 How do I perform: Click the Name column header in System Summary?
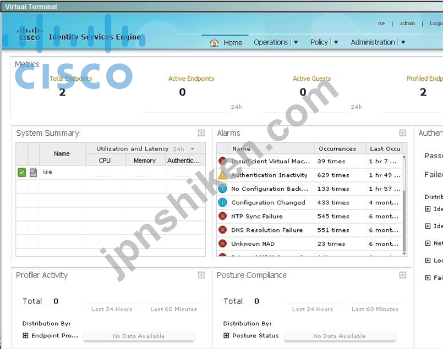point(62,154)
